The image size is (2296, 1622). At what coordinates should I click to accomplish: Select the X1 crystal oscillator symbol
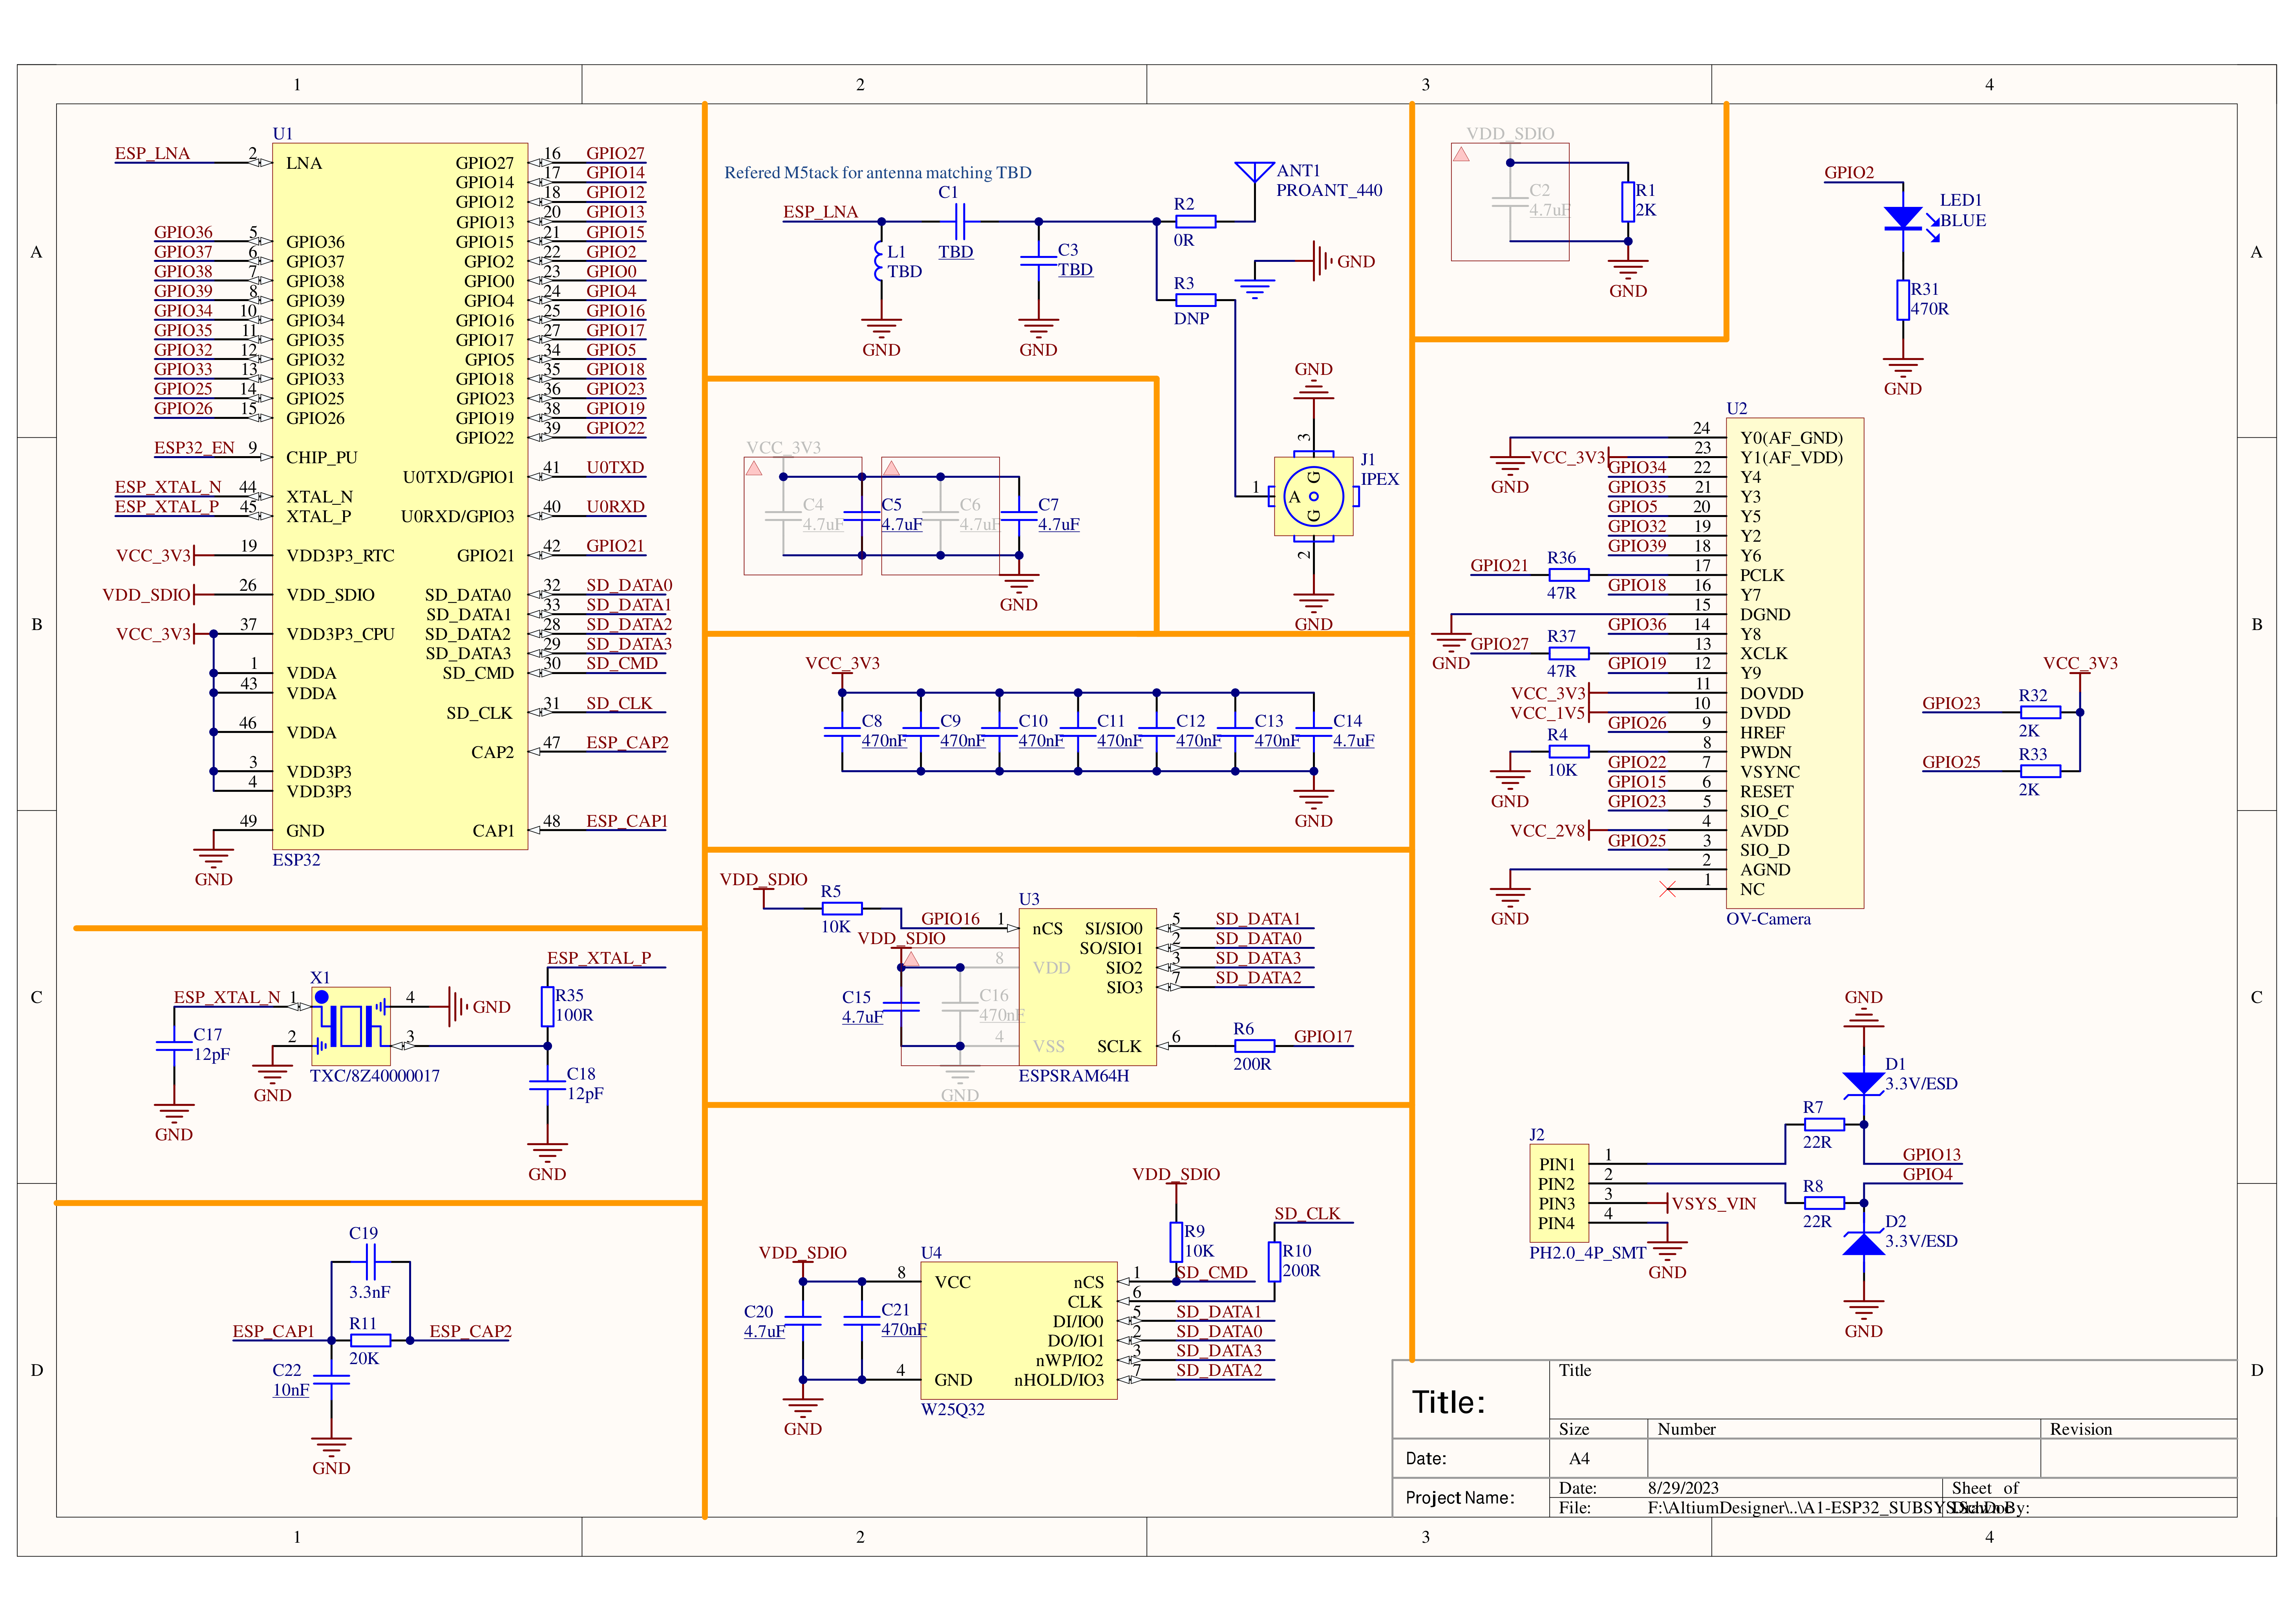350,1026
